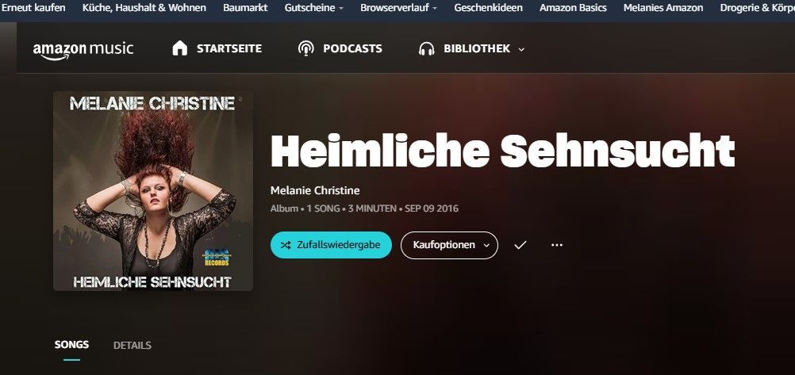Screen dimensions: 795x375
Task: Switch to the Details tab
Action: point(132,346)
